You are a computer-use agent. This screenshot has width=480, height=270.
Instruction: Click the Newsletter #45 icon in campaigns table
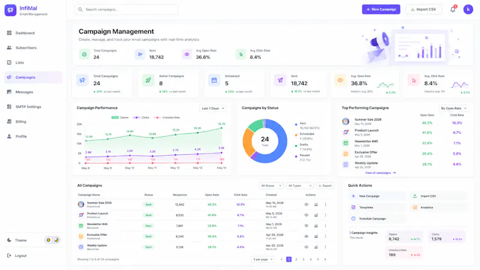81,226
